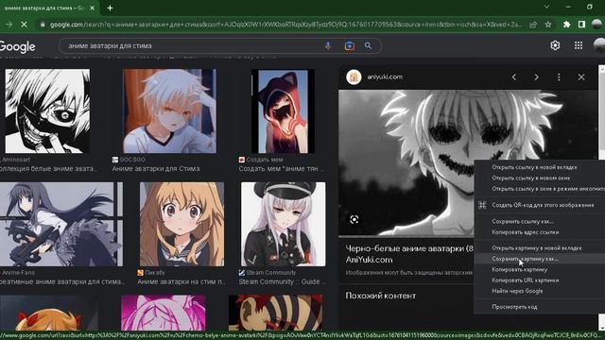Close the 'аниме аватарки для стима' tab
This screenshot has width=605, height=340.
click(x=93, y=8)
